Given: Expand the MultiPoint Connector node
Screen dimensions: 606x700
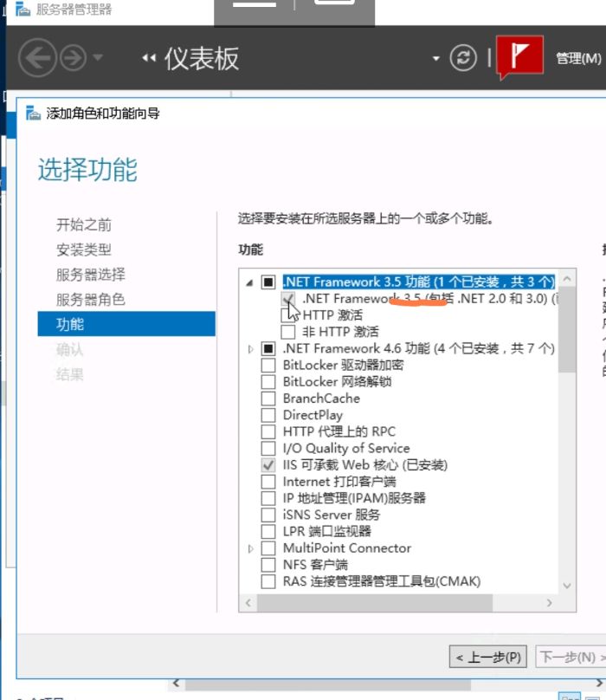Looking at the screenshot, I should point(250,548).
